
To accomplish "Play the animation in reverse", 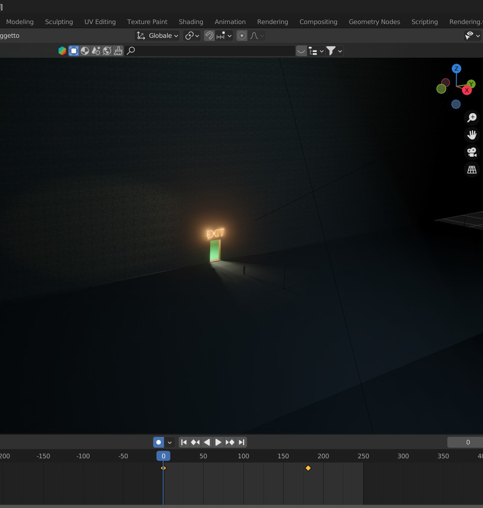I will [x=207, y=442].
